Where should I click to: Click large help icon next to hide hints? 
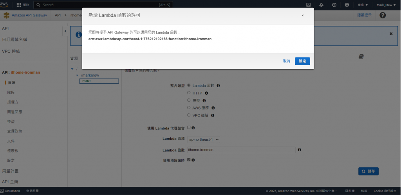pyautogui.click(x=383, y=15)
